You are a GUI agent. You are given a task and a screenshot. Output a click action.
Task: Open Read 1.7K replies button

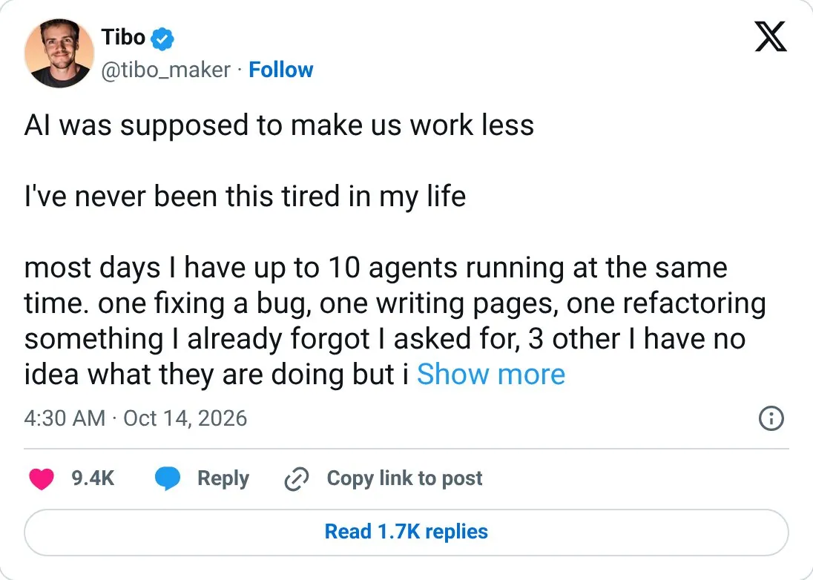406,533
